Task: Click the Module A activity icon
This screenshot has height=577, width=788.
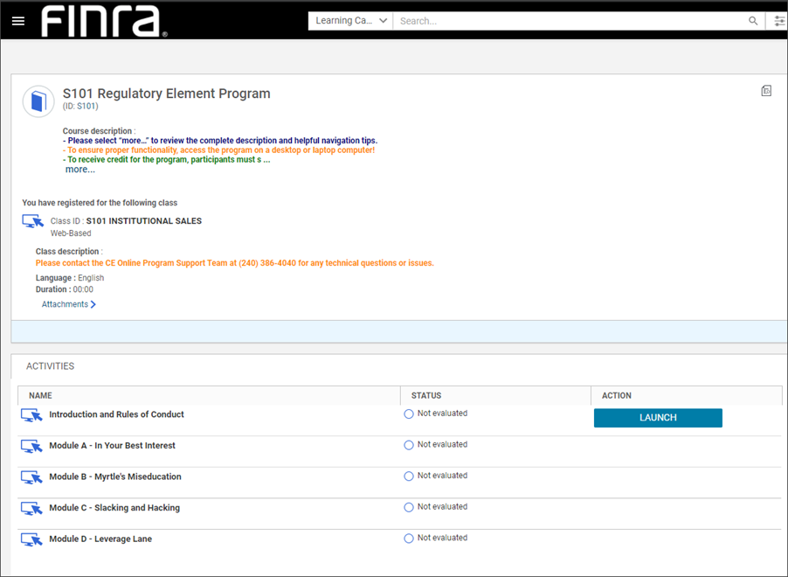Action: pos(31,446)
